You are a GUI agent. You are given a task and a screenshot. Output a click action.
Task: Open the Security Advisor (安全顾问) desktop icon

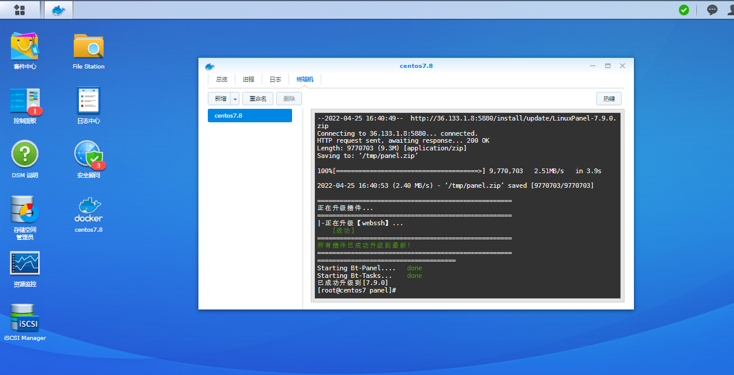(88, 160)
